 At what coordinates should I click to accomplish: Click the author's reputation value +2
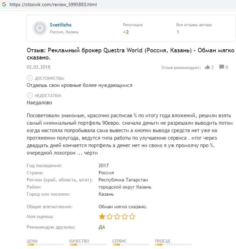point(126,32)
